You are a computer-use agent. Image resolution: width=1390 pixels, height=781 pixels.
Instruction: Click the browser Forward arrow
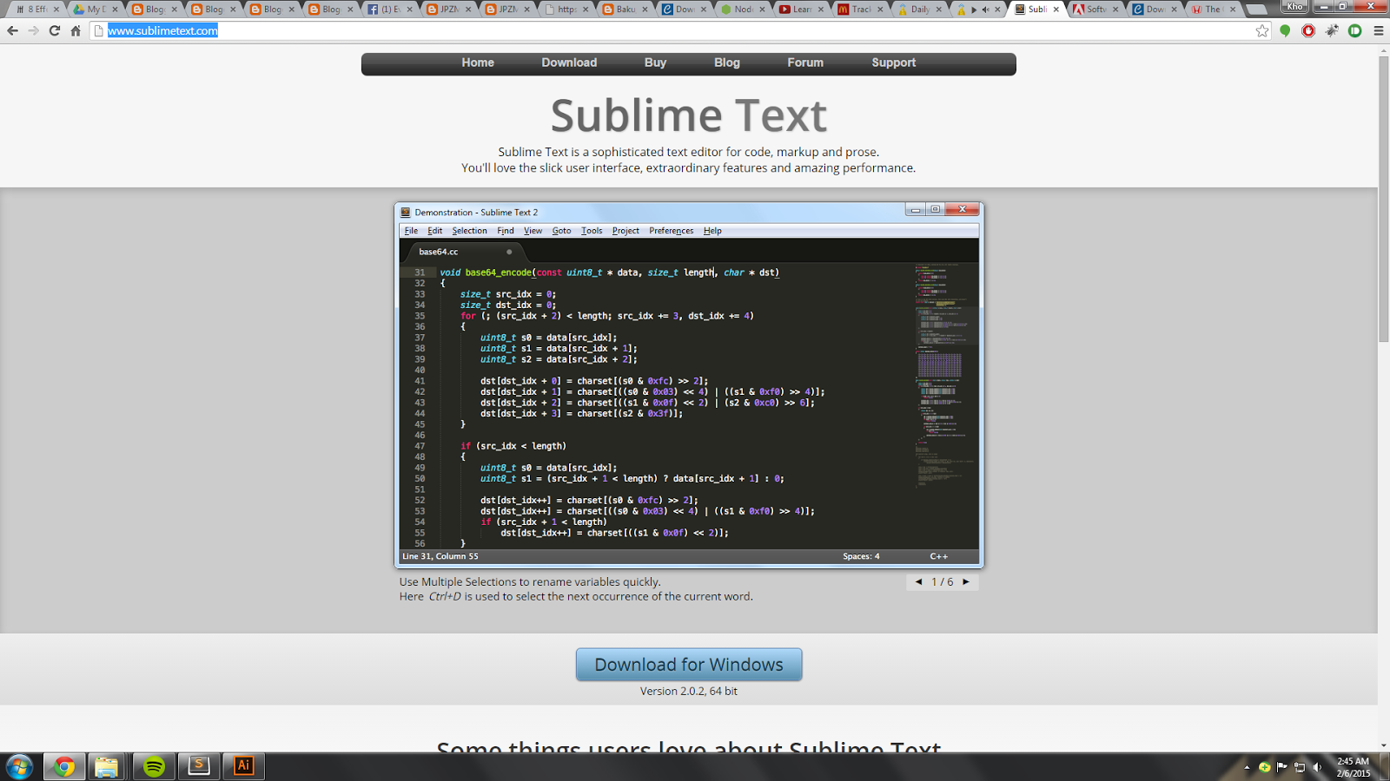coord(33,30)
